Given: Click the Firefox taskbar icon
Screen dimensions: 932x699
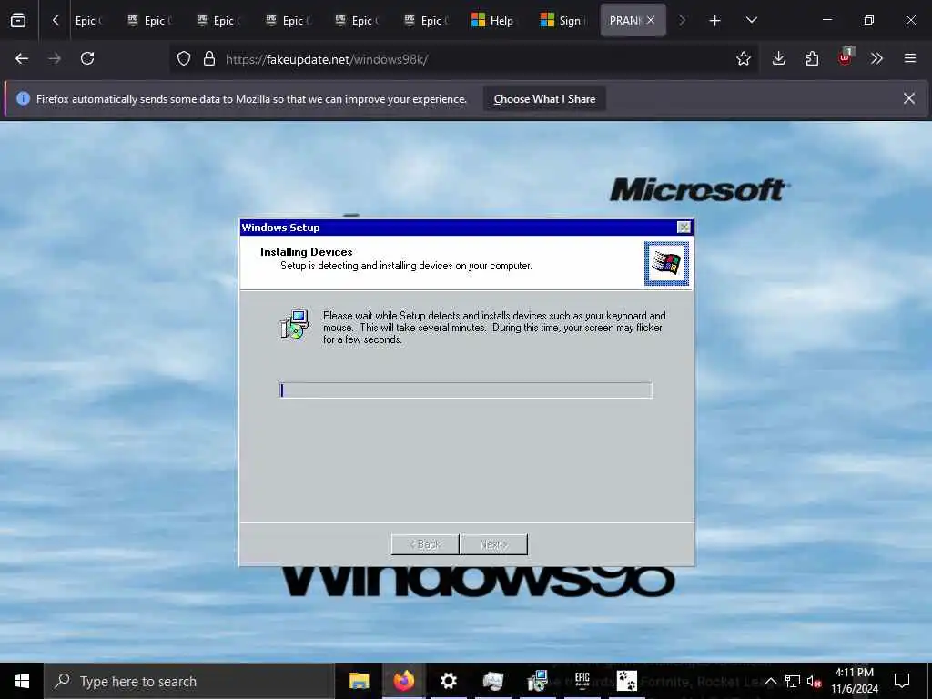Looking at the screenshot, I should click(403, 681).
